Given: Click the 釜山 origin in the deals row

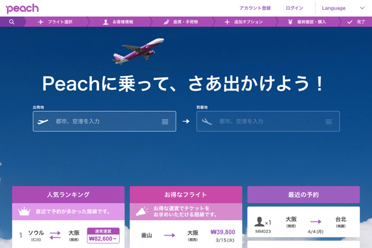Looking at the screenshot, I should (146, 235).
